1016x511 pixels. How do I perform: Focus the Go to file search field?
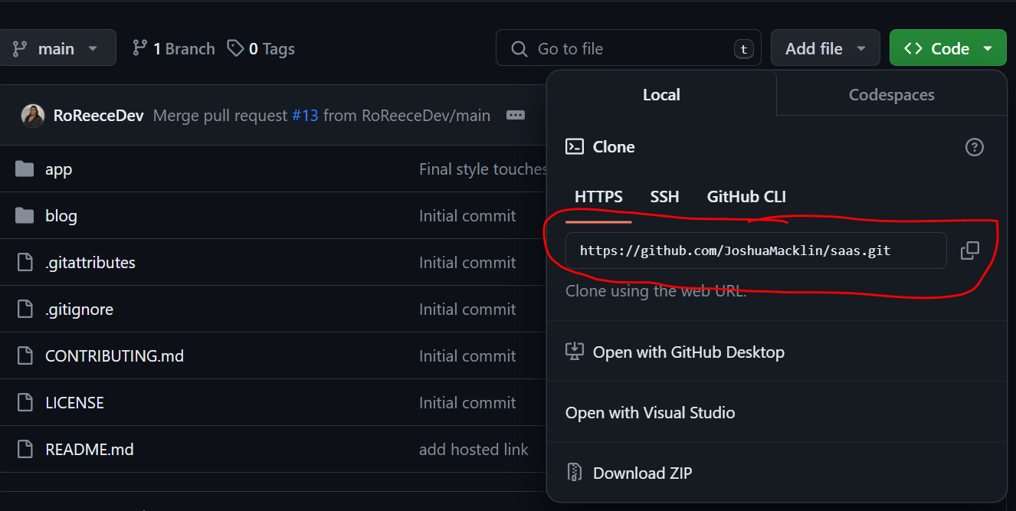(628, 48)
